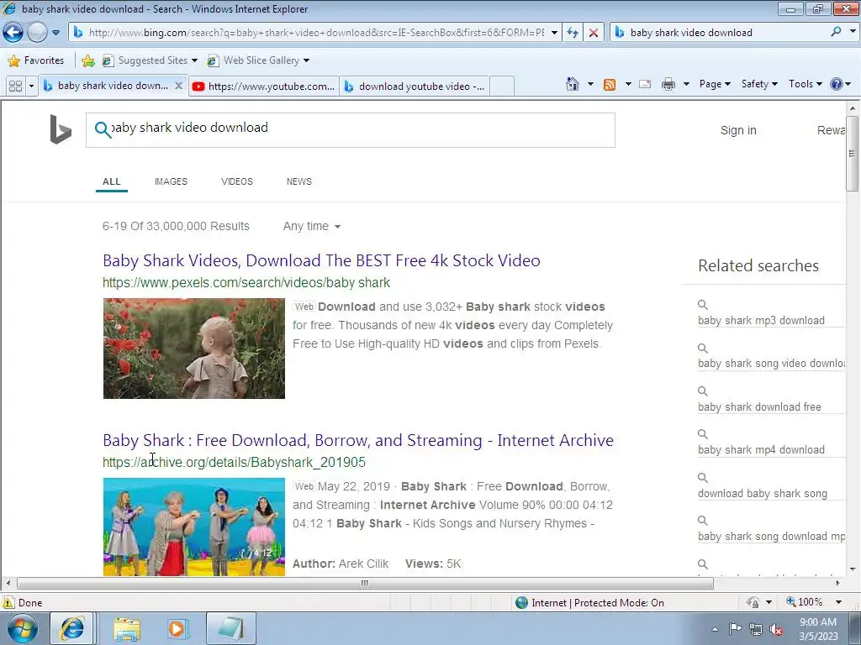Viewport: 861px width, 645px height.
Task: Click the muted volume tray icon
Action: (776, 630)
